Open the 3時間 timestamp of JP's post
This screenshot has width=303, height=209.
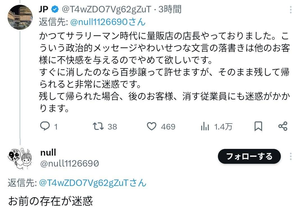pos(170,9)
